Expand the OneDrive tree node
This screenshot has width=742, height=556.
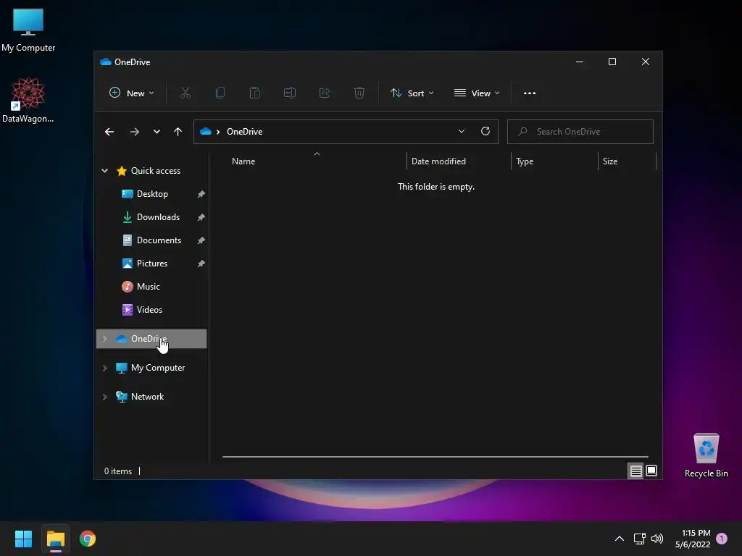[104, 339]
